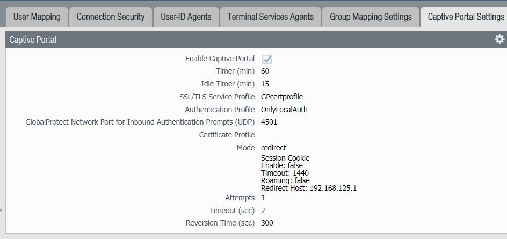Click the Timeout (sec) value 2
The width and height of the screenshot is (507, 239).
click(x=263, y=211)
